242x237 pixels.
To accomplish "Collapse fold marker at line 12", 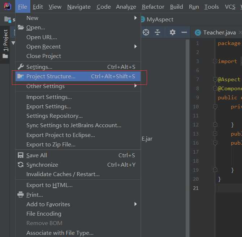I will 215,124.
